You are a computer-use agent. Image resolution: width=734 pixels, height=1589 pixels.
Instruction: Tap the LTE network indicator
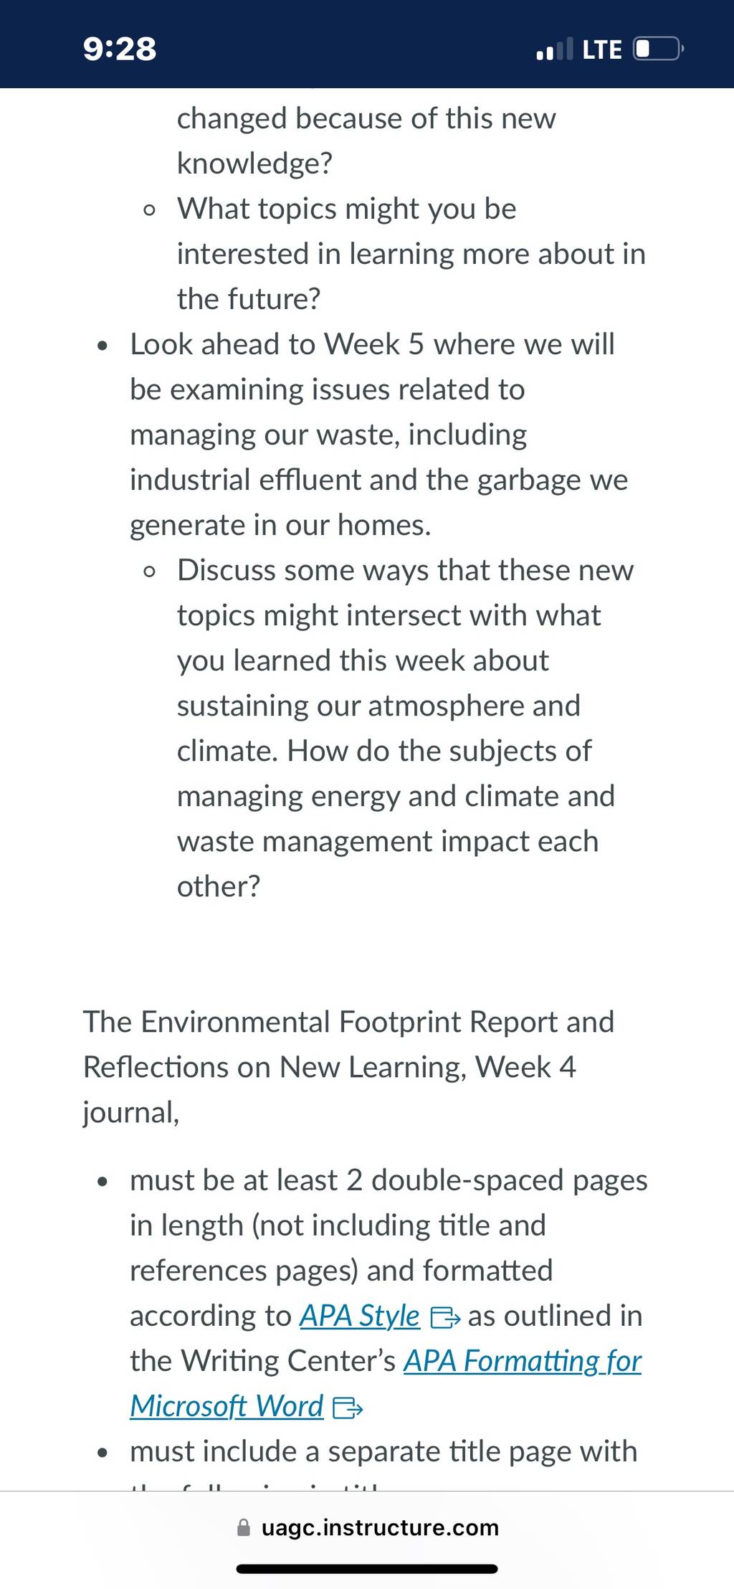pos(601,49)
